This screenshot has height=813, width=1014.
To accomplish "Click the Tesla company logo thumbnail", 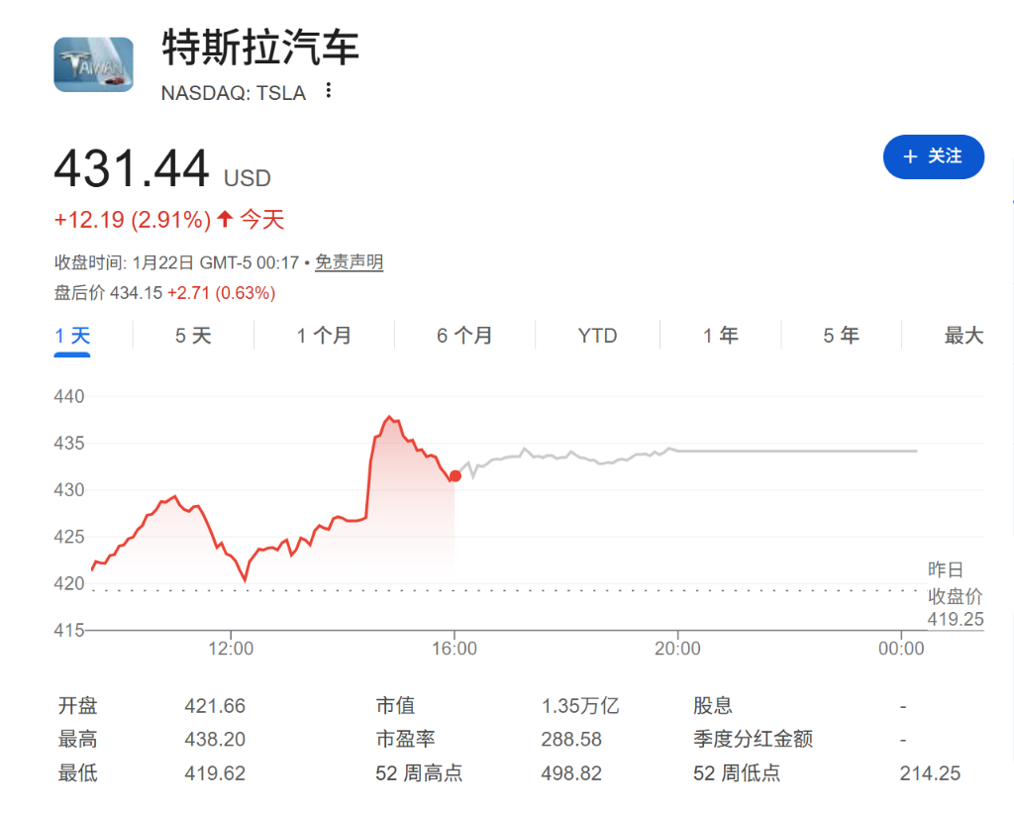I will [x=93, y=64].
